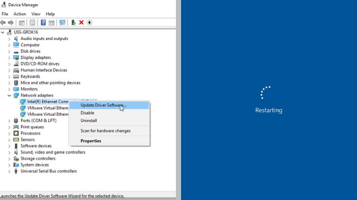The height and width of the screenshot is (200, 357).
Task: Expand Sound, video and game controllers arrow
Action: pyautogui.click(x=9, y=152)
